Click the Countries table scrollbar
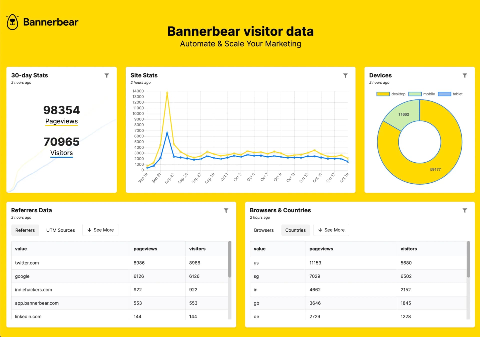 coord(468,259)
